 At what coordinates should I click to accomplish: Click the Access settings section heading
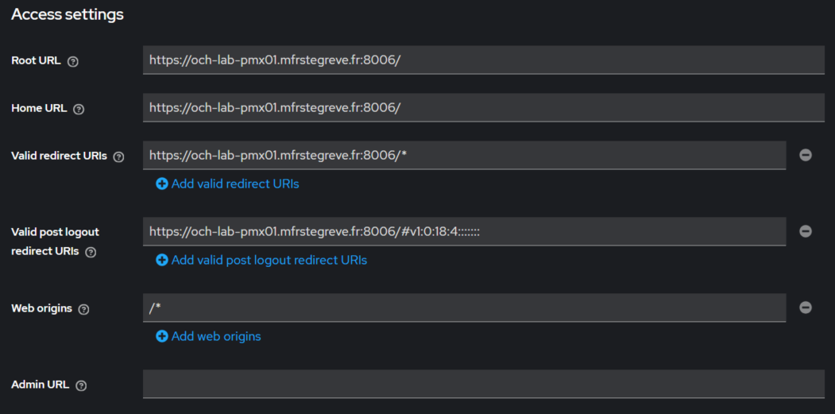(67, 15)
